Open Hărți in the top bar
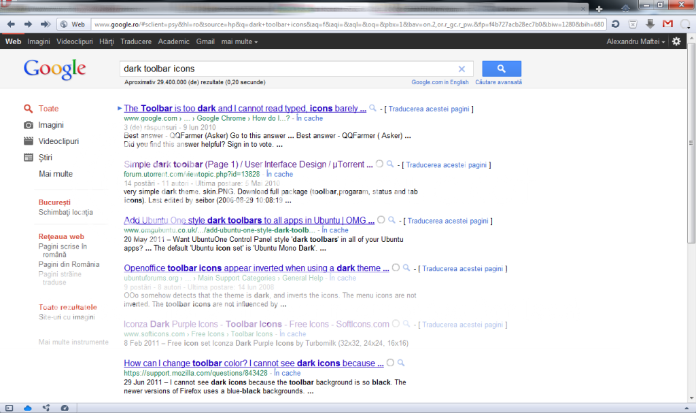Screen dimensions: 696x413 pos(107,41)
